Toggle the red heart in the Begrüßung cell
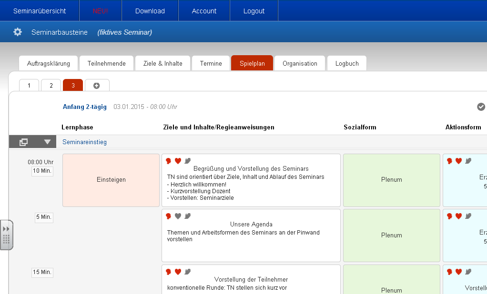The height and width of the screenshot is (294, 487). point(178,161)
